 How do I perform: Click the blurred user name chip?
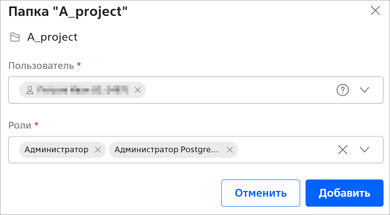(83, 90)
